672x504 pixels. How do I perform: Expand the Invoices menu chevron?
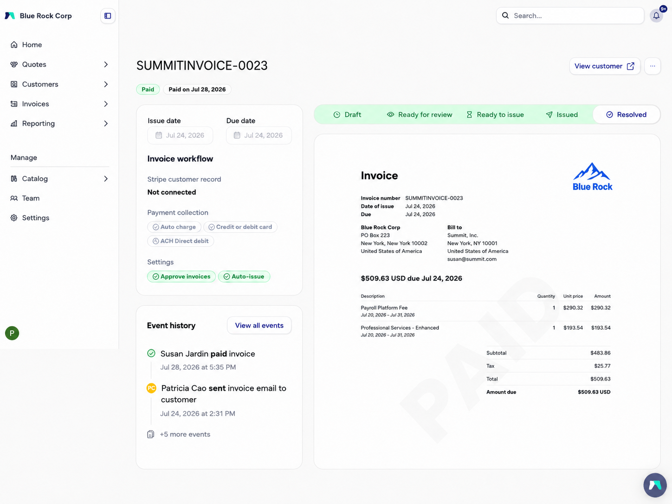pyautogui.click(x=106, y=104)
